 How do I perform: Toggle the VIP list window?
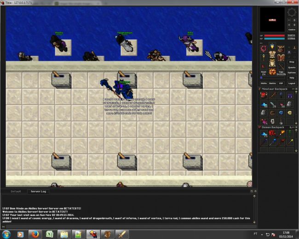point(281,83)
